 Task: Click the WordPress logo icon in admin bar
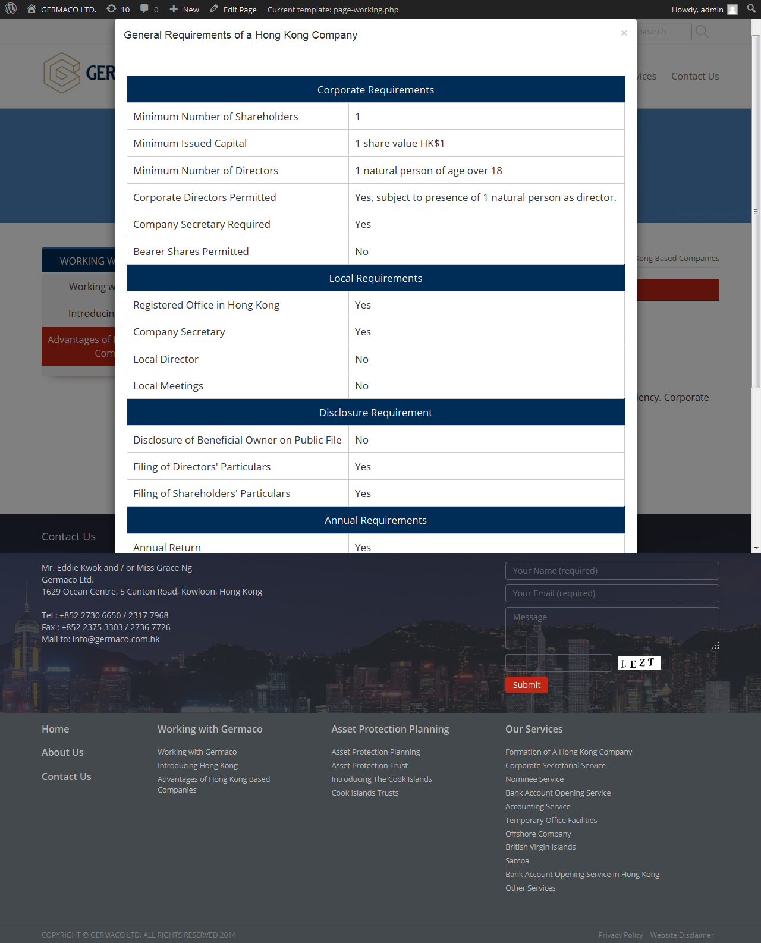click(11, 10)
